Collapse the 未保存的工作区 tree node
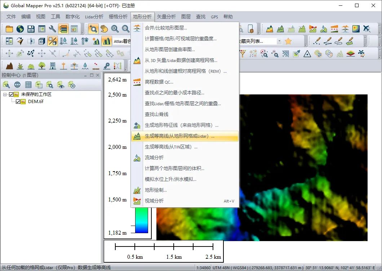The width and height of the screenshot is (382, 271). [x=5, y=94]
